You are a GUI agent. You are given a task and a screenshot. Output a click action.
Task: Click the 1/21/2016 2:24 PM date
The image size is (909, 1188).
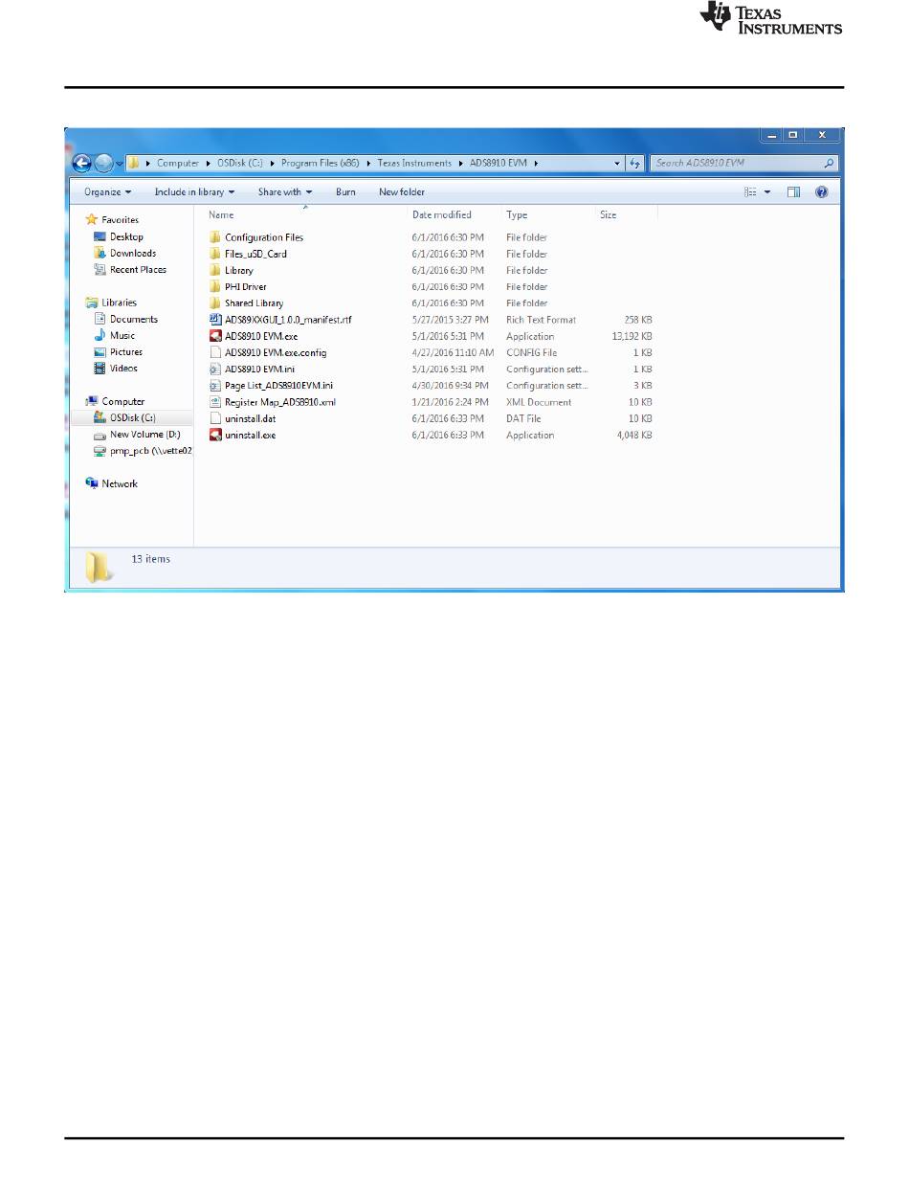[450, 402]
